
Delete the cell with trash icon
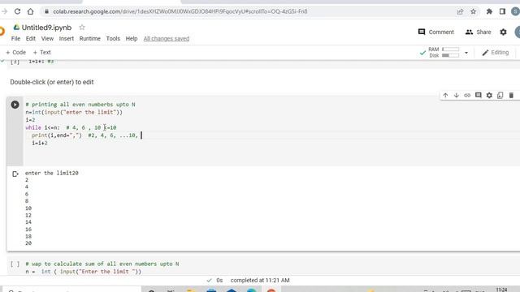tap(511, 96)
